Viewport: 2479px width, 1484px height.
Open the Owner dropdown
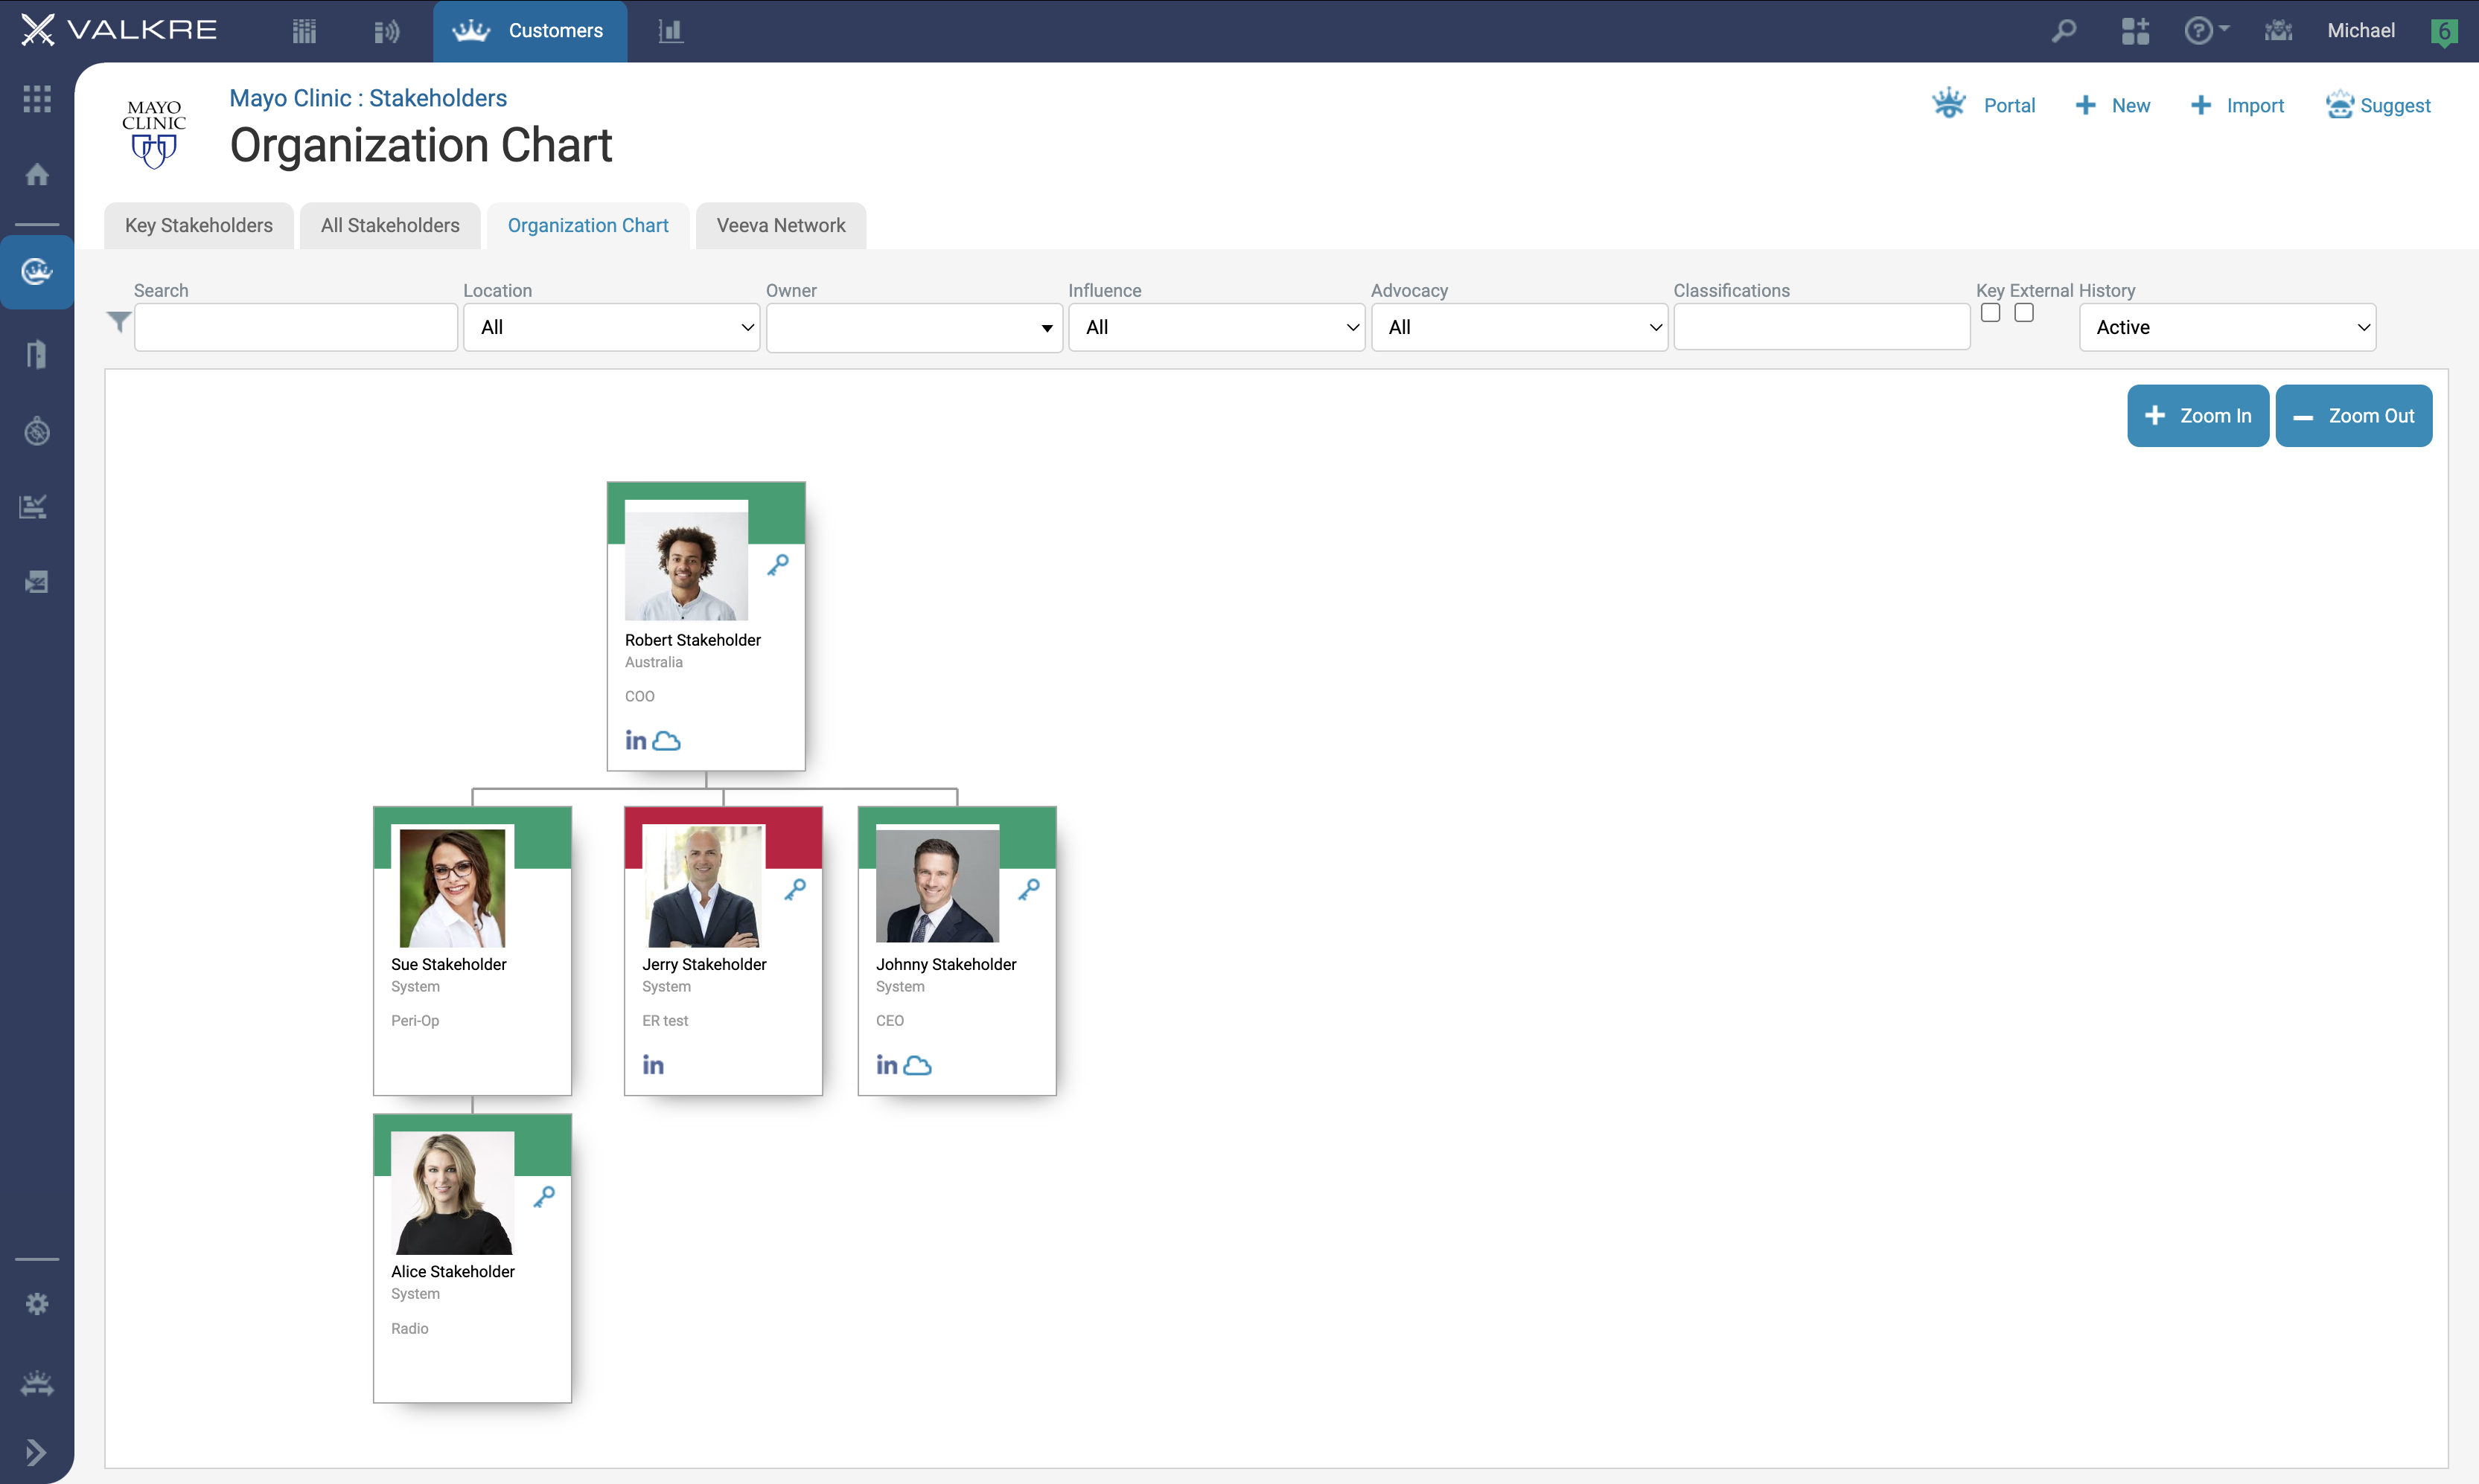point(913,328)
